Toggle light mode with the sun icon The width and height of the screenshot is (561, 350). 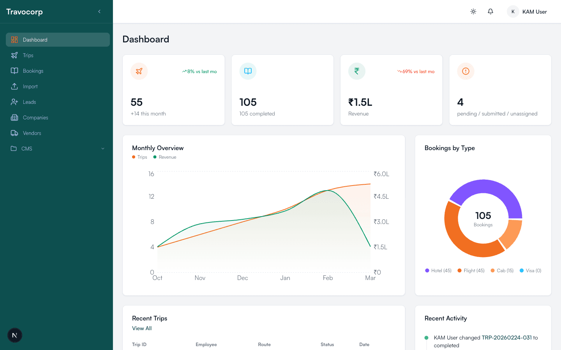pos(473,12)
